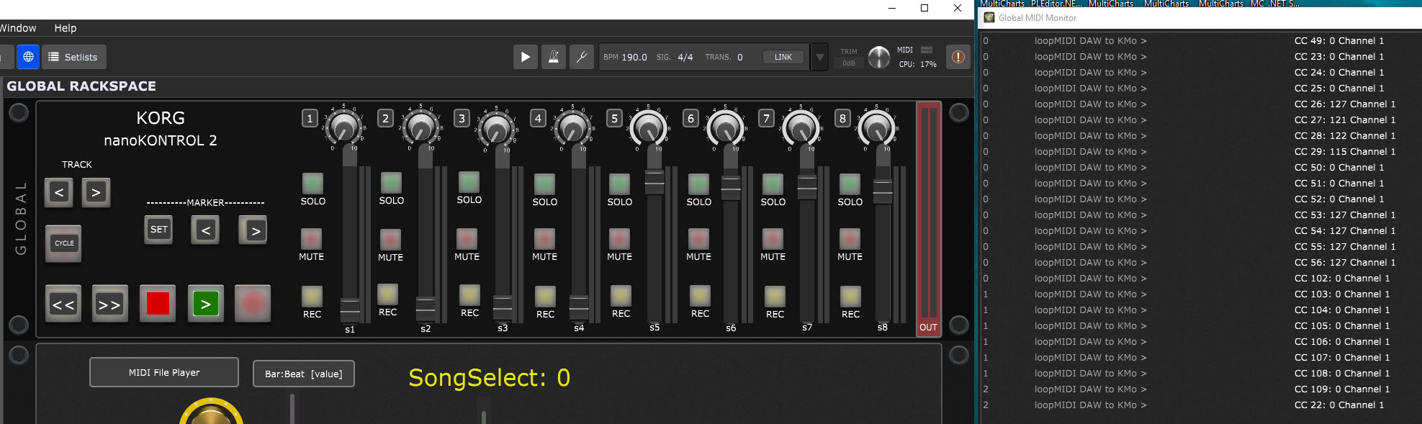Go to next marker arrow
The image size is (1422, 424).
(x=253, y=230)
